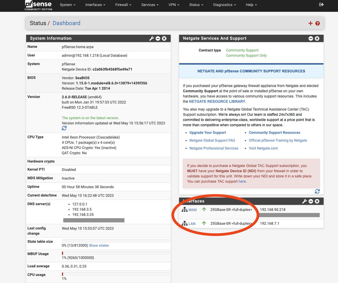Click the uptime value 00 Hour 58 Minutes
The height and width of the screenshot is (283, 338).
(88, 187)
